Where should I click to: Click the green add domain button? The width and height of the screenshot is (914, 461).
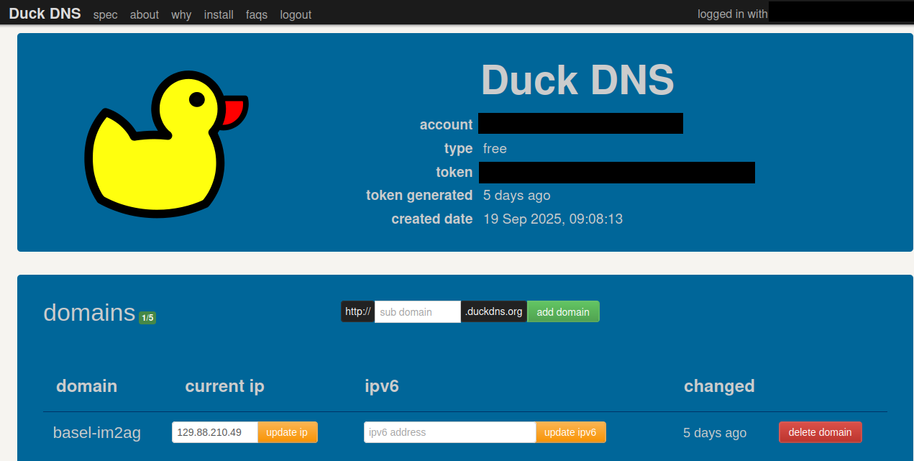(563, 311)
